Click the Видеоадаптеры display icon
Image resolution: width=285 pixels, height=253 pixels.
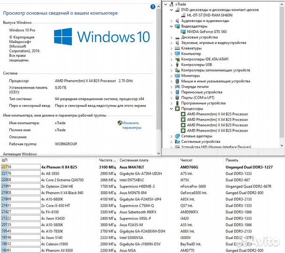[x=177, y=26]
